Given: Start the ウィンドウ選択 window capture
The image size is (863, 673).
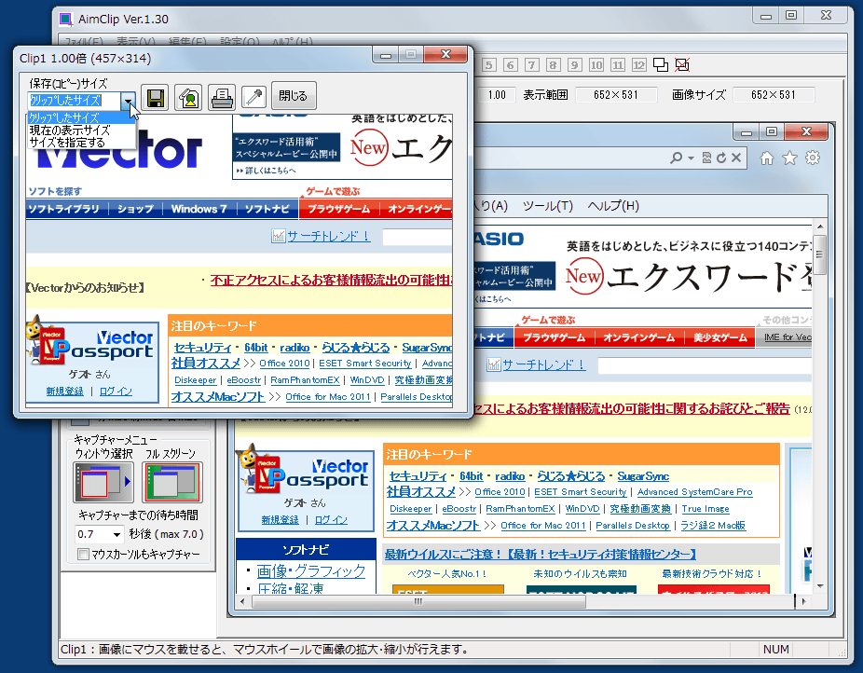Looking at the screenshot, I should (103, 482).
